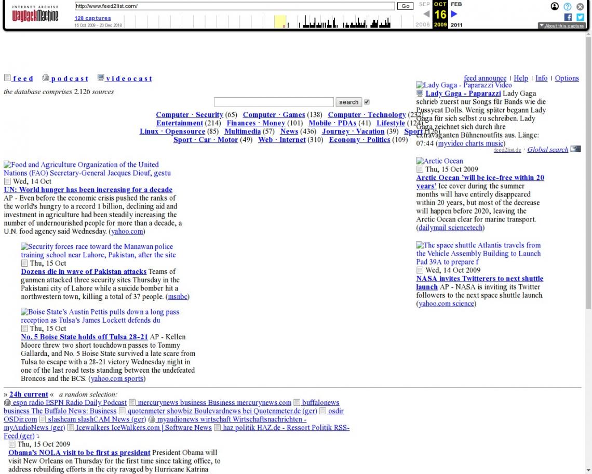The width and height of the screenshot is (592, 474).
Task: Click the videocast monitor icon
Action: coord(100,77)
